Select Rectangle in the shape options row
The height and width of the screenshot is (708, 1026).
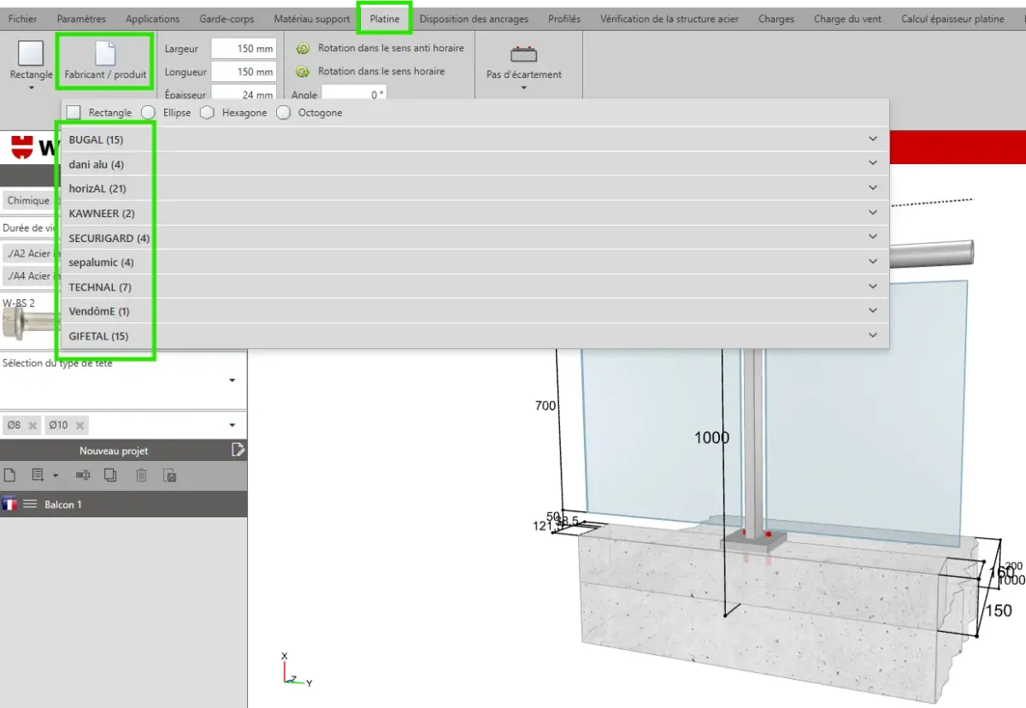[99, 113]
